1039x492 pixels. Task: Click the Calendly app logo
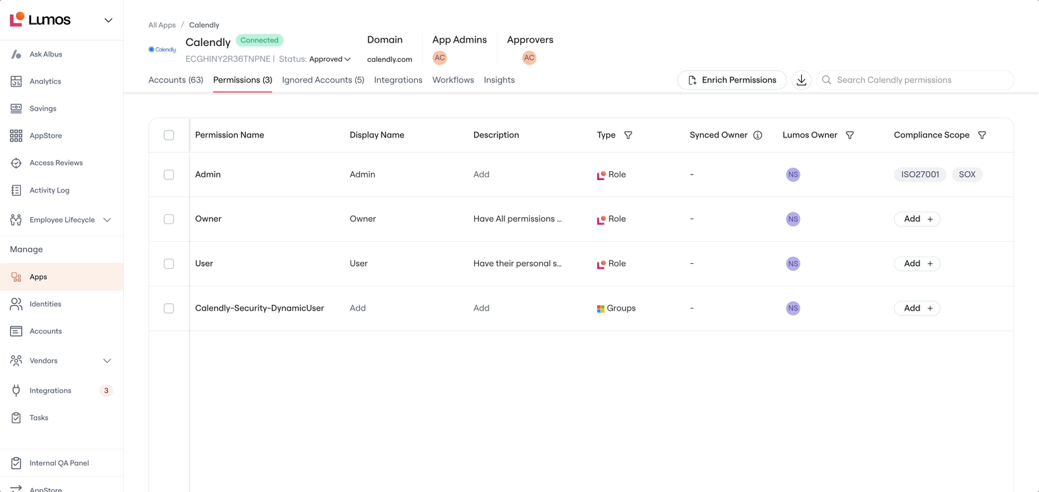pyautogui.click(x=162, y=49)
